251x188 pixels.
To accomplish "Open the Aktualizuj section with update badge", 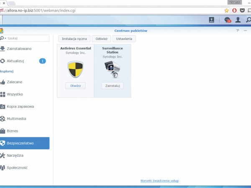I will [15, 61].
